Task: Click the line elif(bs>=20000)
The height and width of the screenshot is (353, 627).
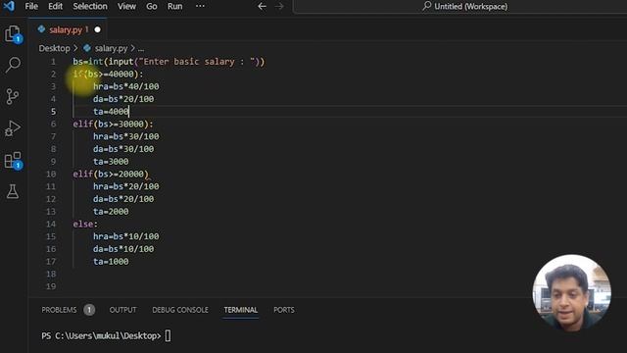Action: click(111, 175)
